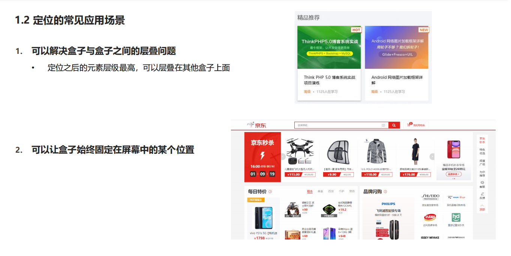The height and width of the screenshot is (256, 511).
Task: Open 我的购物车 link
Action: (419, 125)
